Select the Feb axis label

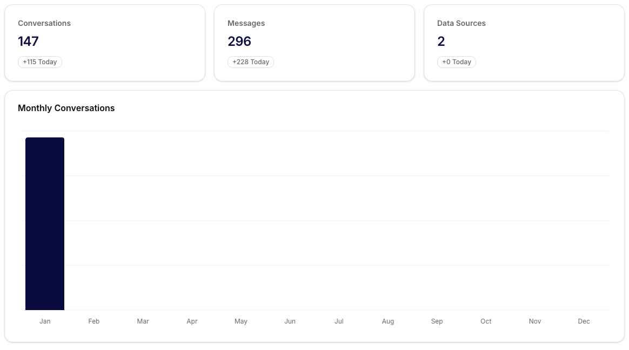pyautogui.click(x=94, y=321)
